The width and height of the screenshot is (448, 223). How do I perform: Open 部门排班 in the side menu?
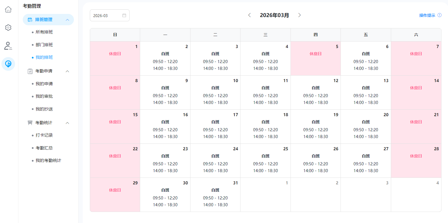click(44, 45)
